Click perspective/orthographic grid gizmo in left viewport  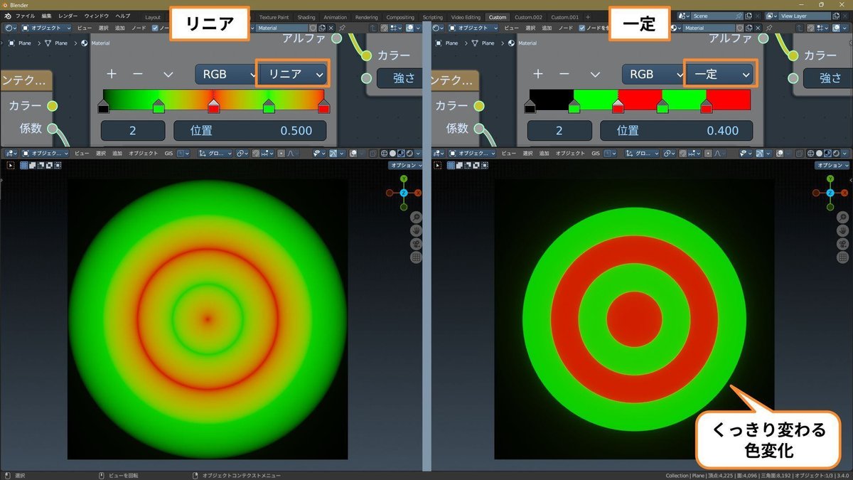pyautogui.click(x=416, y=258)
